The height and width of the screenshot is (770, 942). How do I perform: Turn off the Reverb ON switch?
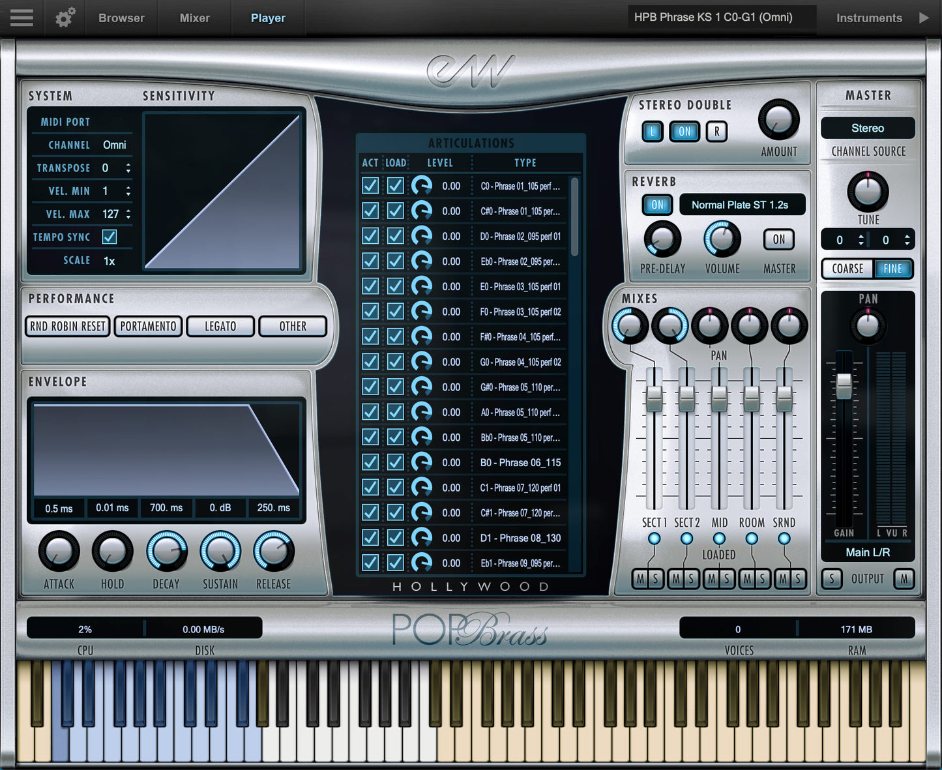657,205
